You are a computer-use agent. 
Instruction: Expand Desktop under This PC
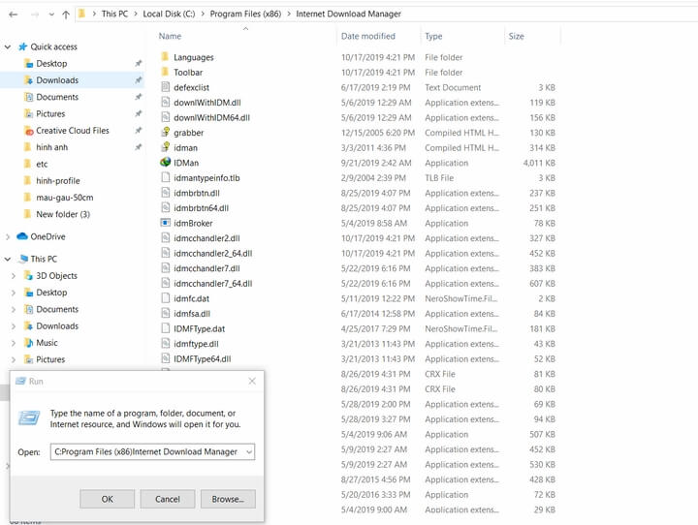tap(14, 293)
